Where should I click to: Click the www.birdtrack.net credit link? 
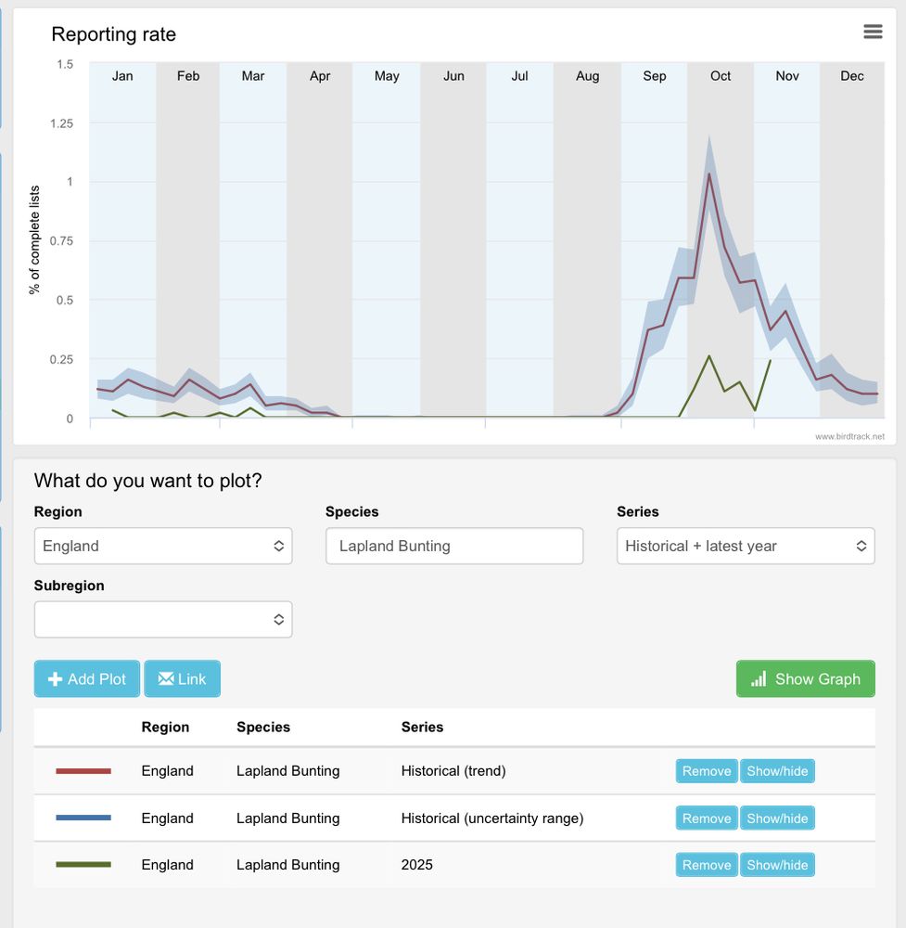pos(849,436)
